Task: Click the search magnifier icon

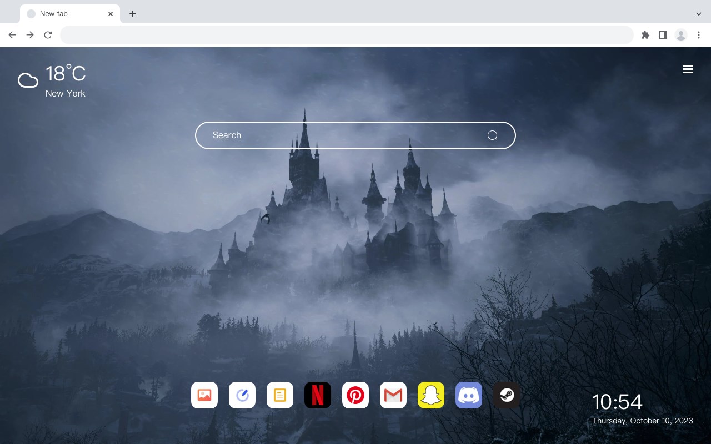Action: (493, 135)
